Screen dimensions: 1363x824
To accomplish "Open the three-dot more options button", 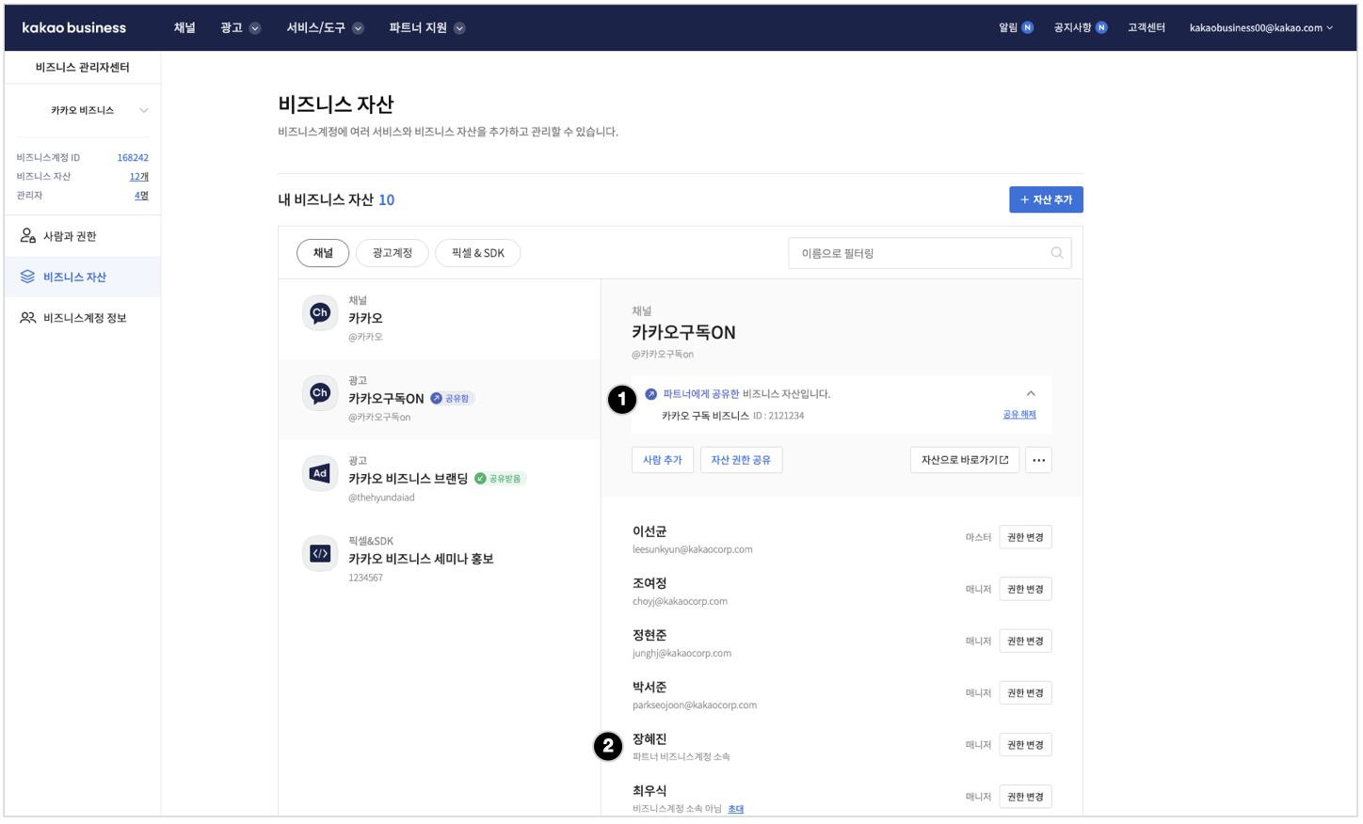I will pos(1038,460).
